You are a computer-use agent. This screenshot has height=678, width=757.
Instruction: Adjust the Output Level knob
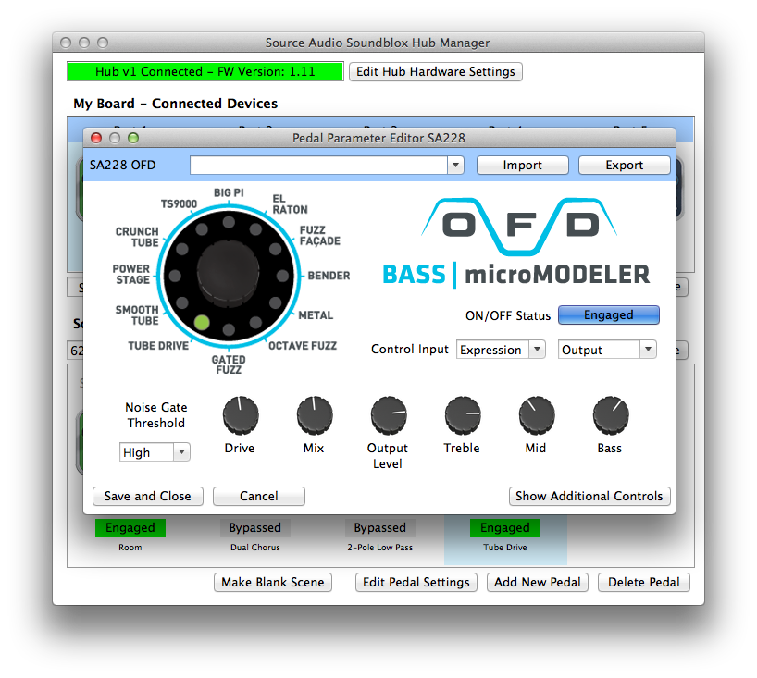[389, 415]
